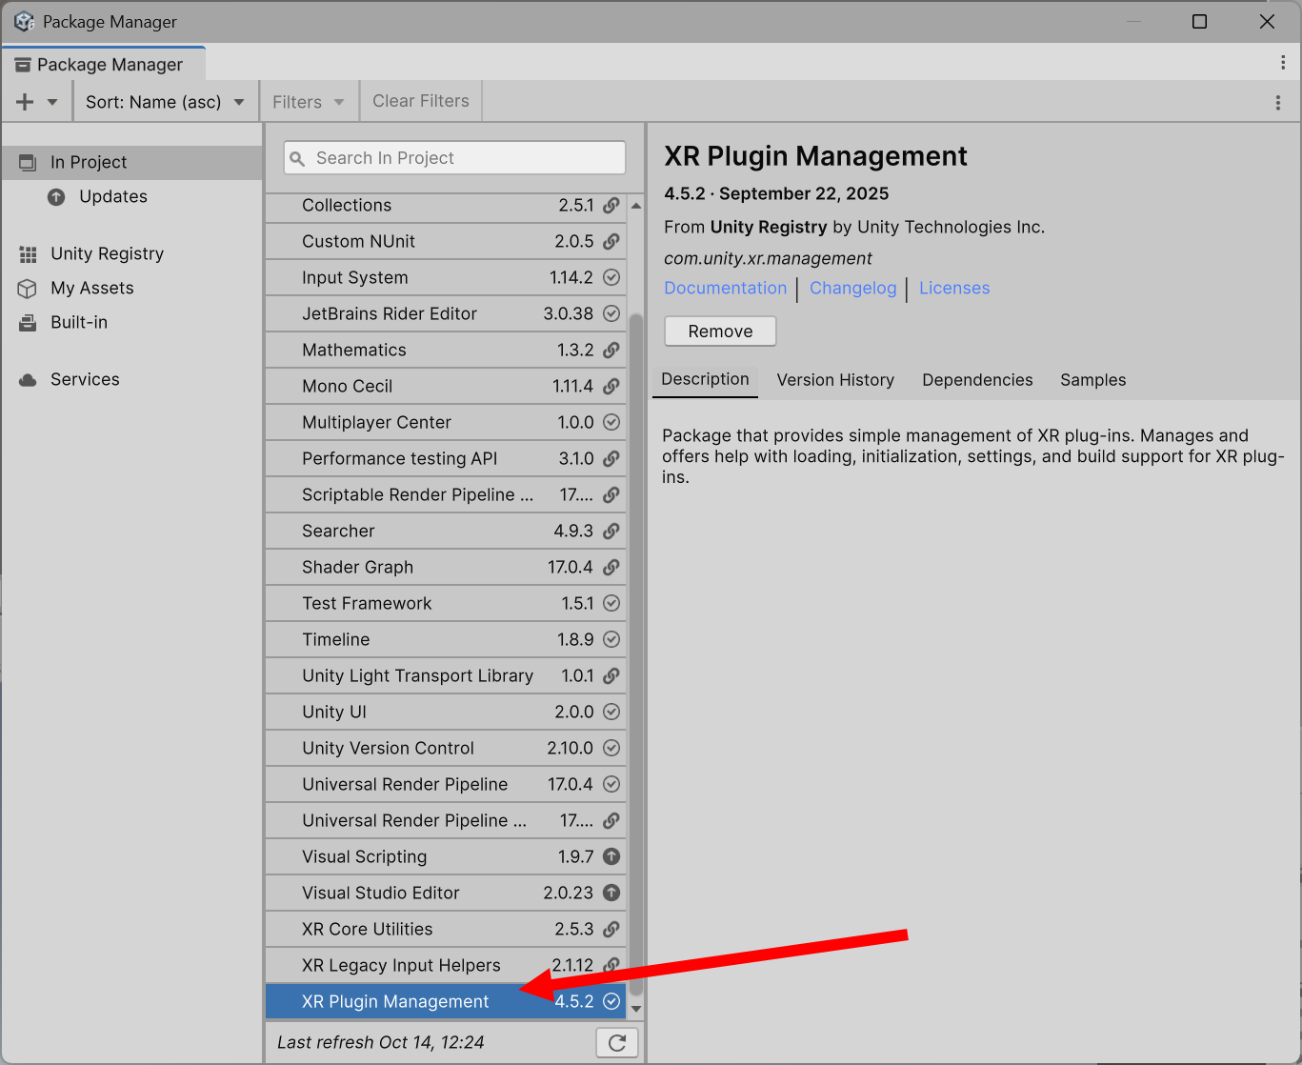Select the Visual Scripting package
Image resolution: width=1302 pixels, height=1065 pixels.
(x=446, y=856)
